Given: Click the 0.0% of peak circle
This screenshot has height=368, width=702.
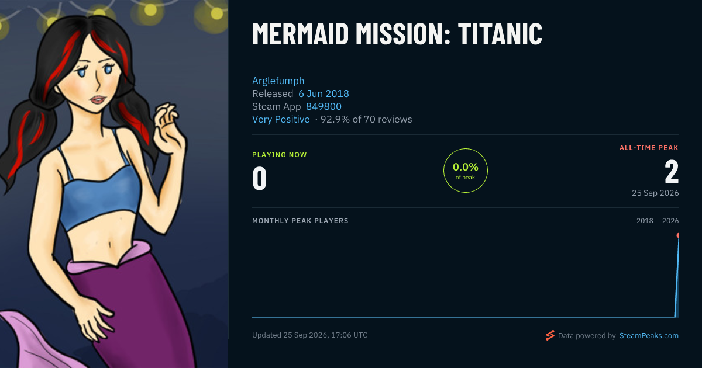Looking at the screenshot, I should tap(466, 171).
